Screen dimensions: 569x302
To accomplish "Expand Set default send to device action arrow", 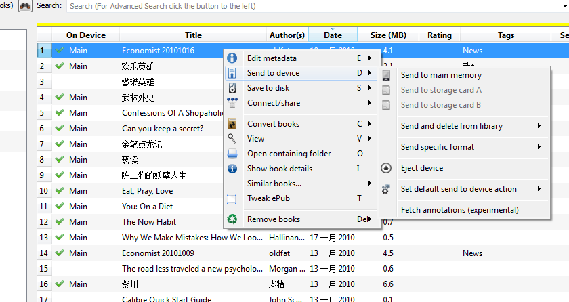I will click(x=539, y=189).
